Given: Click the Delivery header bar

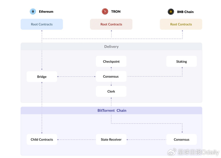Looking at the screenshot, I should click(111, 46).
